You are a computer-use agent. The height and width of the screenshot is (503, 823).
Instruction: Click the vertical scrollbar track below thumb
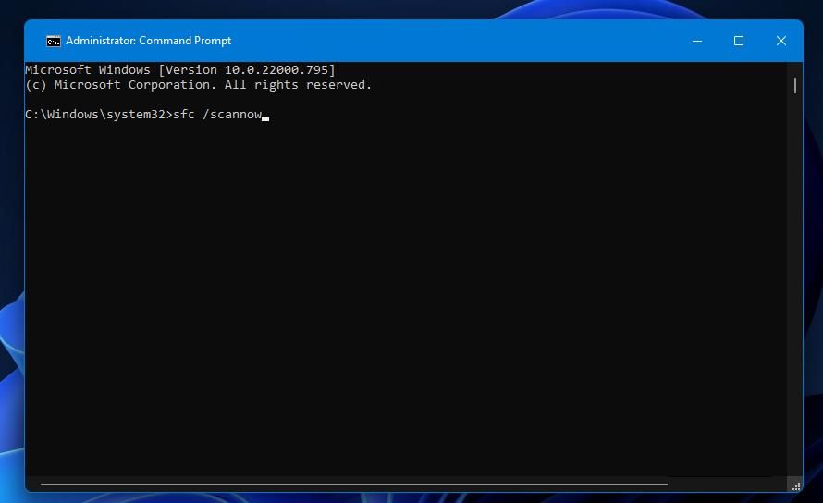[794, 277]
